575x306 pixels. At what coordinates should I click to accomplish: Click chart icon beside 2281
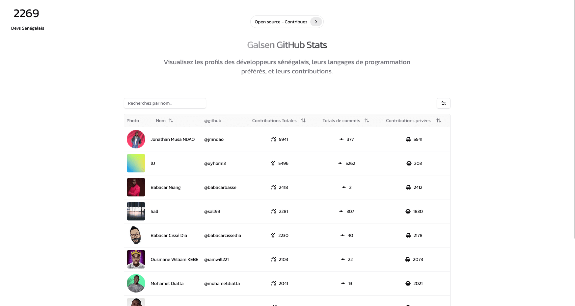coord(274,212)
